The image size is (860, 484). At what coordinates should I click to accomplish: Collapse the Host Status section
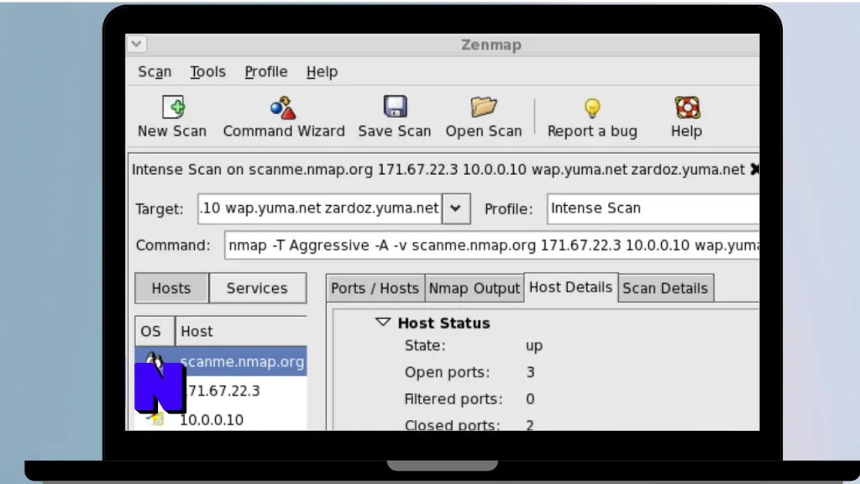coord(383,322)
